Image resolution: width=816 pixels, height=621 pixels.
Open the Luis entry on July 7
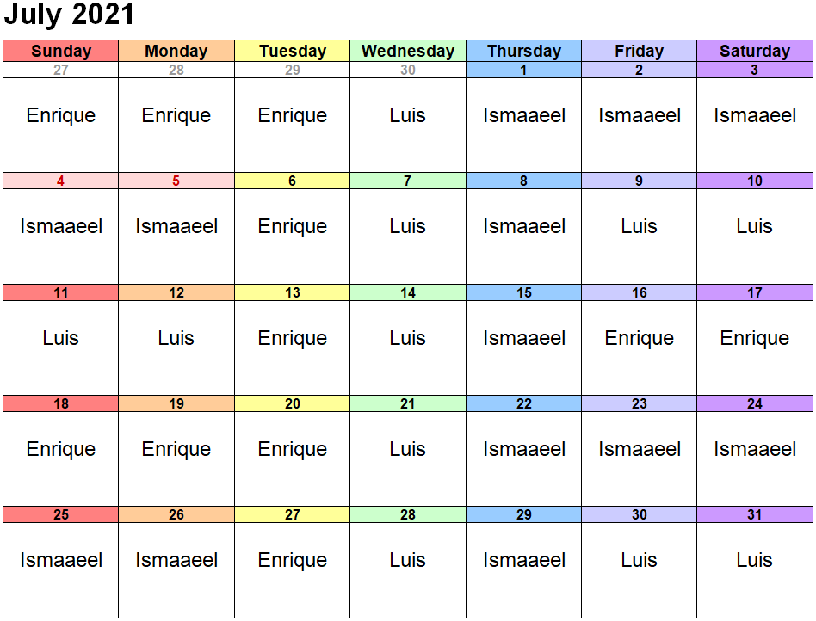(408, 227)
